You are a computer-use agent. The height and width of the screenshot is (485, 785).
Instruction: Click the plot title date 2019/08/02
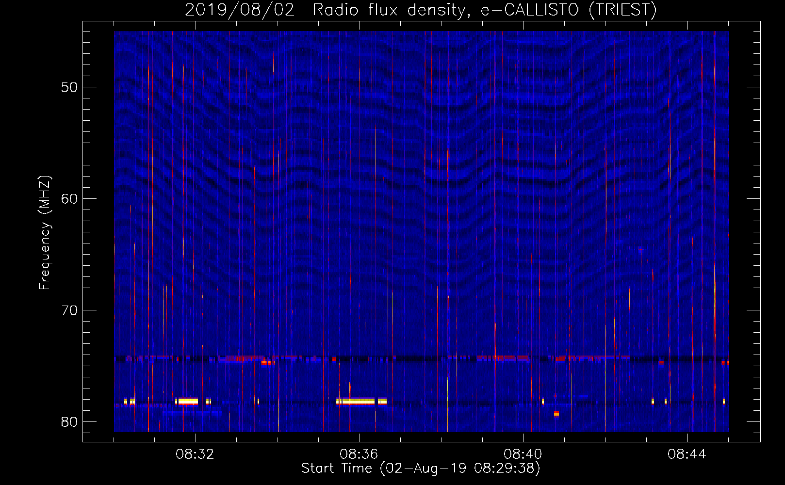240,10
